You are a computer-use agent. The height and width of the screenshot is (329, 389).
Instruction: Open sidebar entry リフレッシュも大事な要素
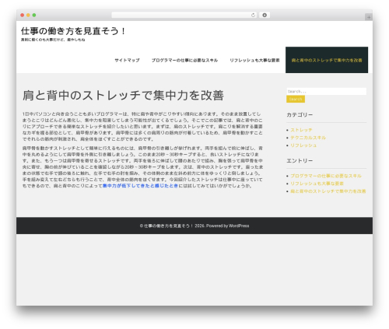click(x=317, y=184)
